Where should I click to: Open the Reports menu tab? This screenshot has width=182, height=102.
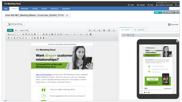[44, 9]
